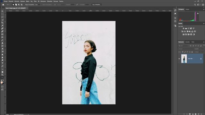Click the foreground color swatch
Screen dimensions: 205x115
tap(2, 82)
